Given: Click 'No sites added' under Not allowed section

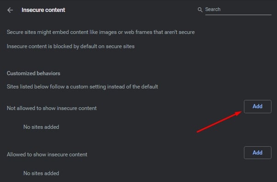Looking at the screenshot, I should (41, 127).
